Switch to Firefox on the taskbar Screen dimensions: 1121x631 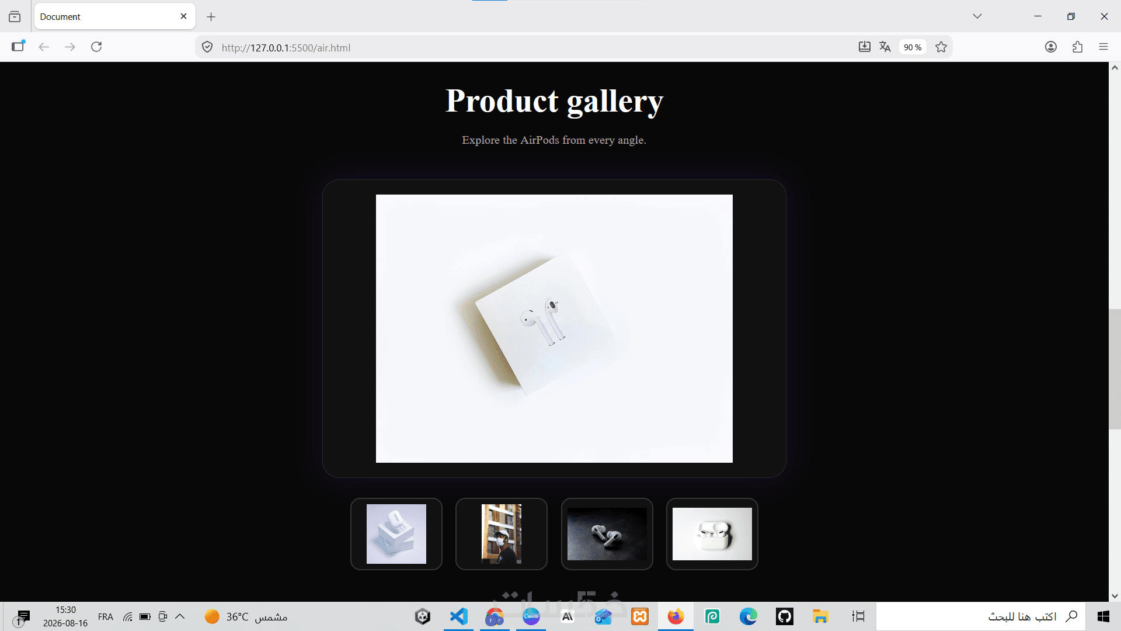tap(676, 616)
